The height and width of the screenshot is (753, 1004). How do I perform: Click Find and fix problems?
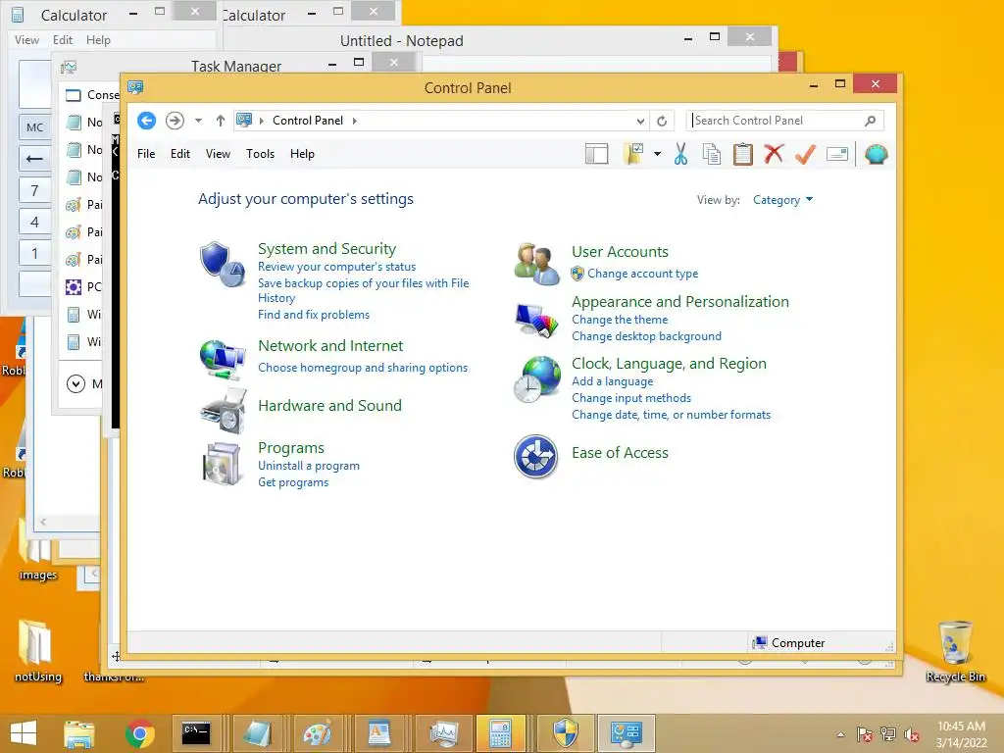(314, 315)
